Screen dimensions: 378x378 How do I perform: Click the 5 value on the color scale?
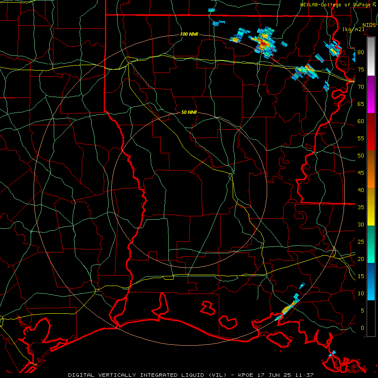coord(362,311)
